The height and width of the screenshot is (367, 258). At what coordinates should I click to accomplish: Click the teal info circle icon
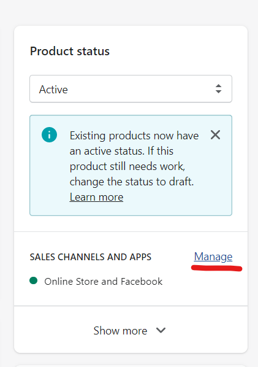point(49,135)
